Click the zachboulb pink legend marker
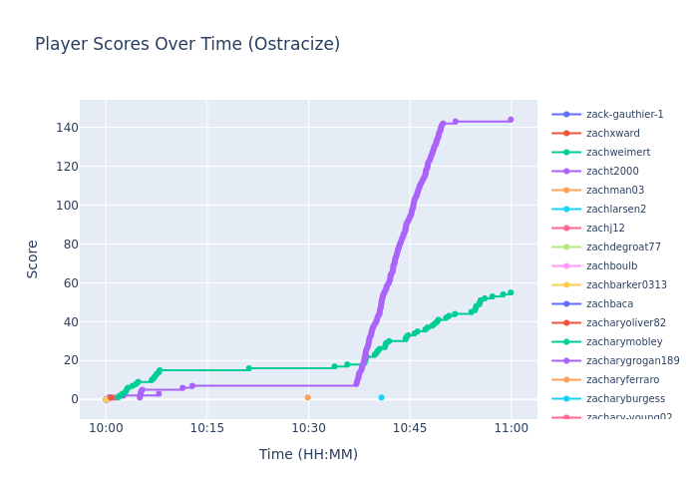 coord(566,266)
